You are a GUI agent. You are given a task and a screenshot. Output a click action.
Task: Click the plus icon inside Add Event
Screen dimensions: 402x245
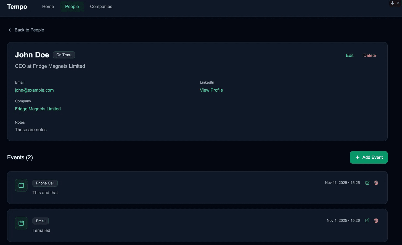357,157
